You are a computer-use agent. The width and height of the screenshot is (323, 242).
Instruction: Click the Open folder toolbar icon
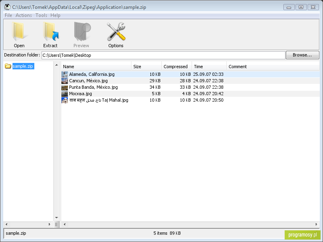(x=19, y=32)
